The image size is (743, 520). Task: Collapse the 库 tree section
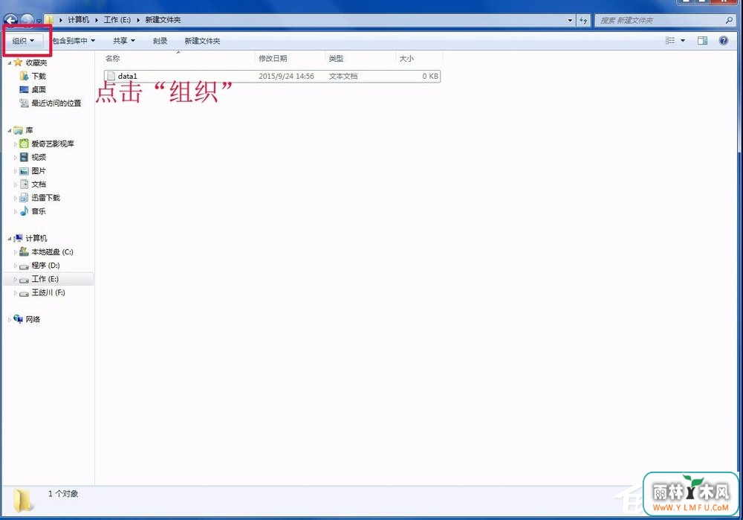10,130
